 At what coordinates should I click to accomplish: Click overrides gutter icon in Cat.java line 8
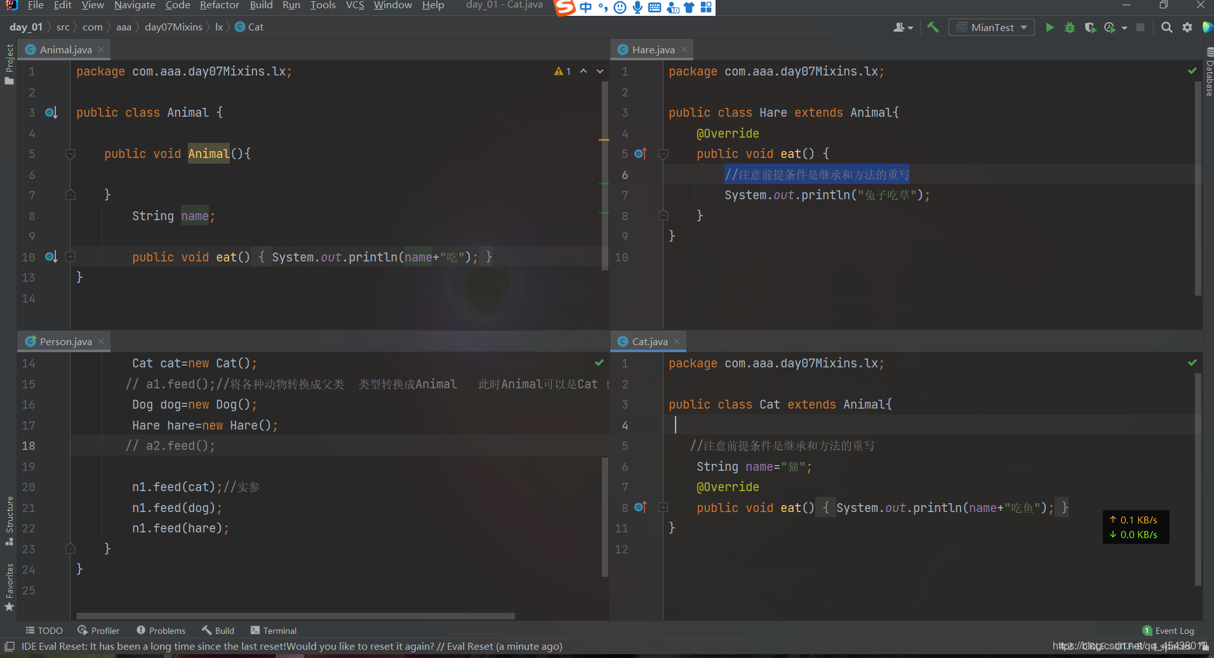click(640, 508)
